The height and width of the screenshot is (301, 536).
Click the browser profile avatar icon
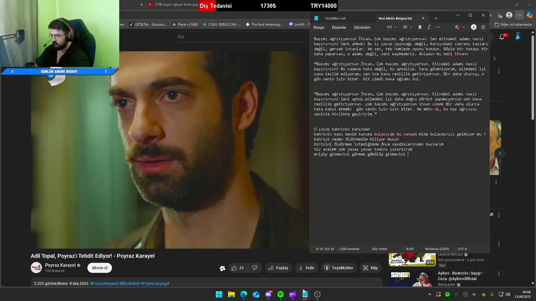coord(509,15)
